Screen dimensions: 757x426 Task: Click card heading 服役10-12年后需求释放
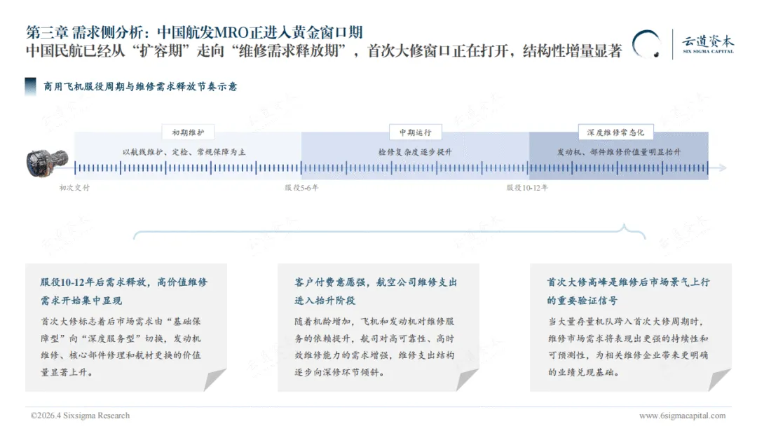124,291
